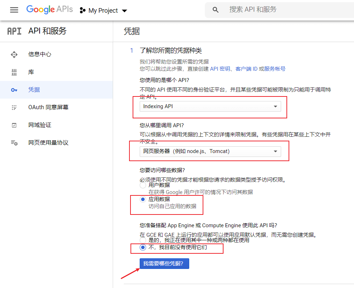The height and width of the screenshot is (288, 354).
Task: Click the search magnifier icon
Action: (215, 10)
